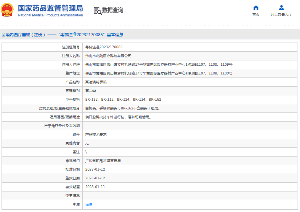The width and height of the screenshot is (300, 212).
Task: Click the 数据查询 heading text
Action: point(112,10)
